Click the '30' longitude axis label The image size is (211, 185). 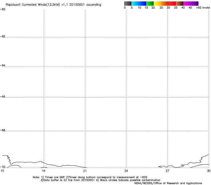tap(209, 171)
